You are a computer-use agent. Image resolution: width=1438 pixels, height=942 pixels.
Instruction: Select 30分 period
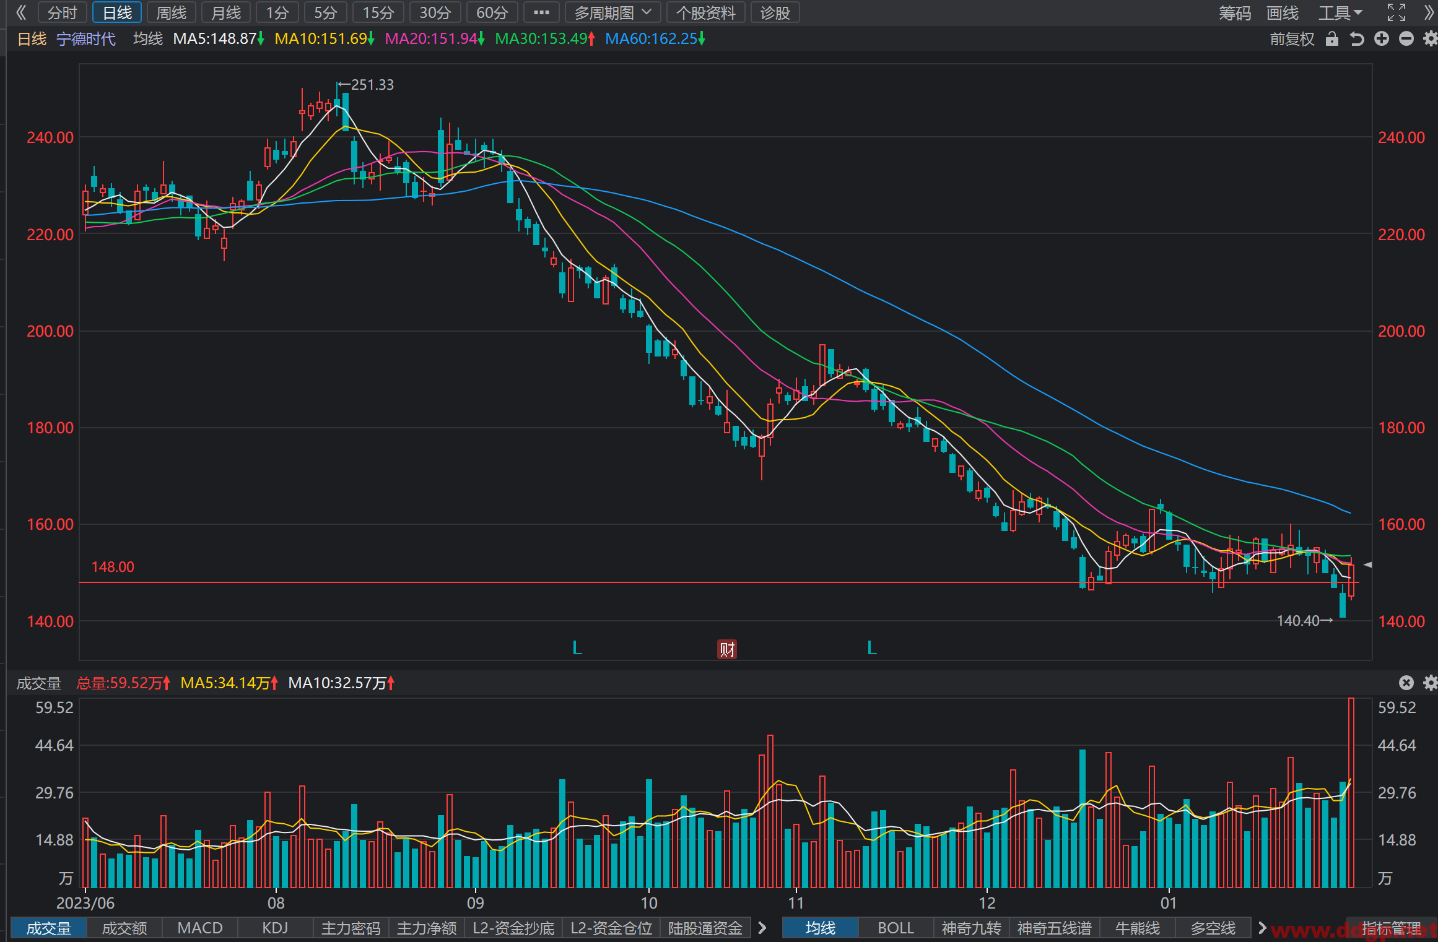click(435, 12)
